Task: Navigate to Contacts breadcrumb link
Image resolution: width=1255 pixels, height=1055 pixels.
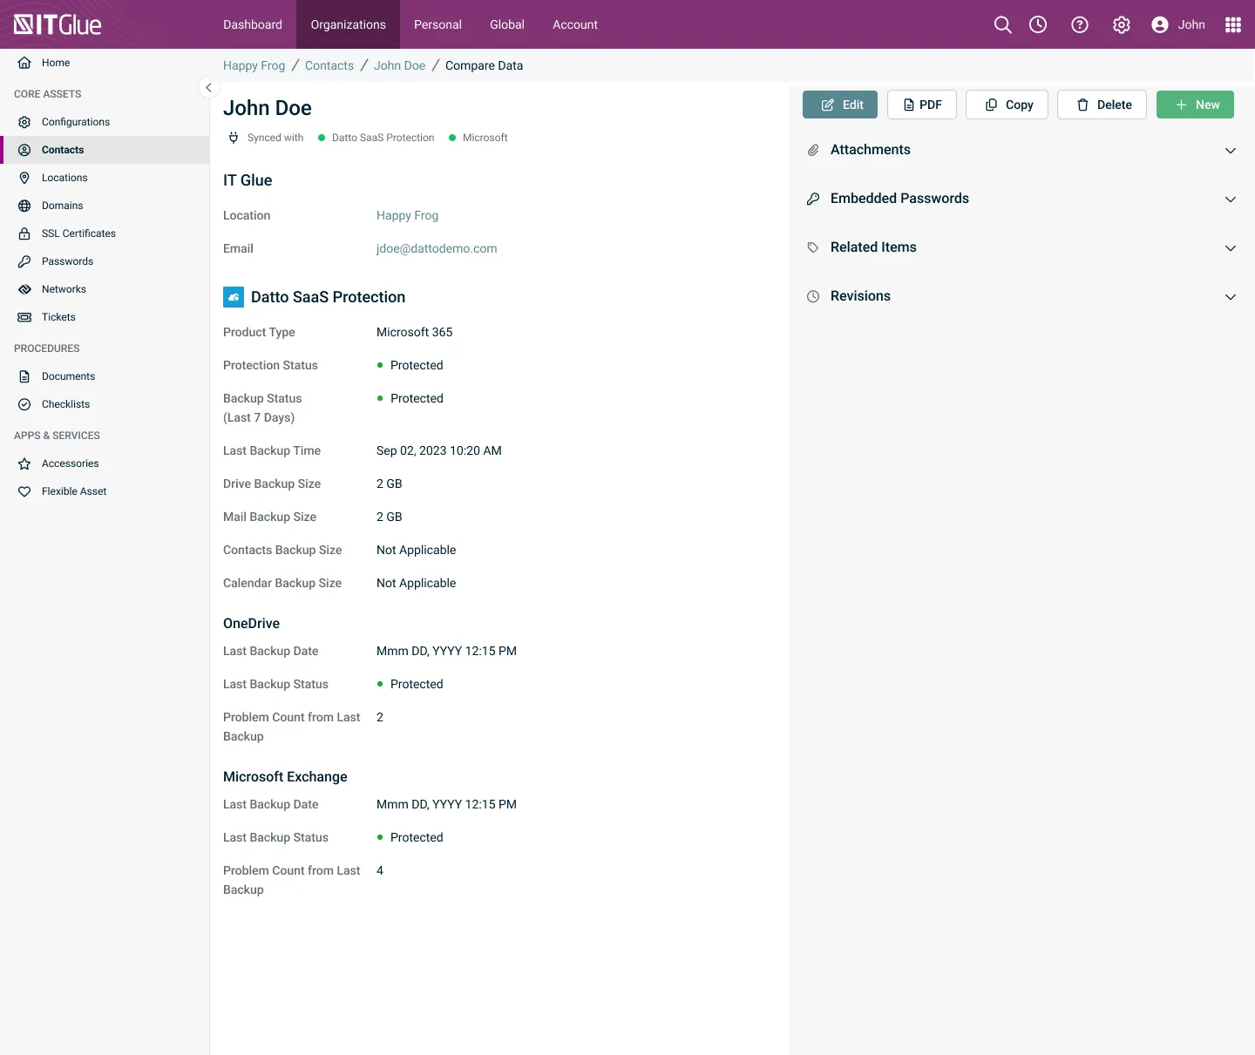Action: pyautogui.click(x=329, y=65)
